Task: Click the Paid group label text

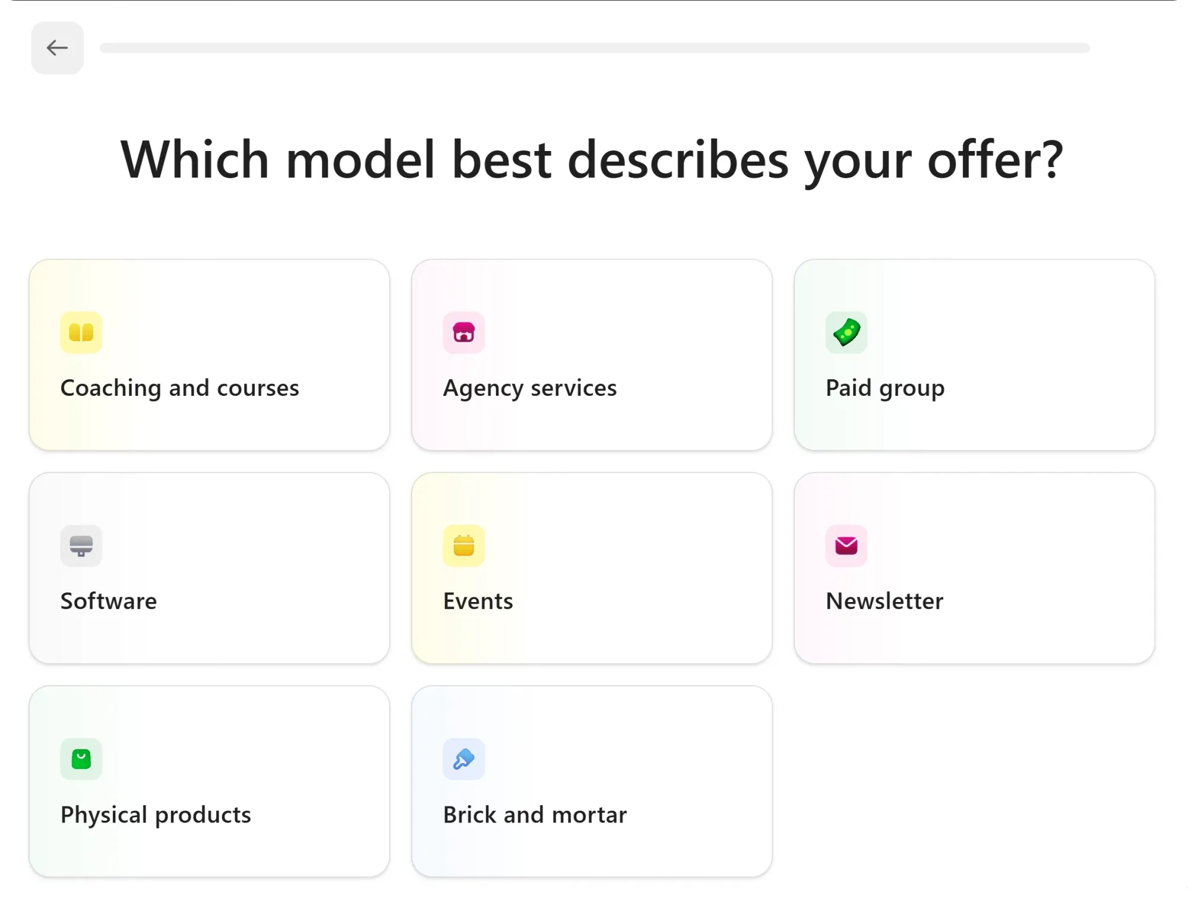Action: point(884,387)
